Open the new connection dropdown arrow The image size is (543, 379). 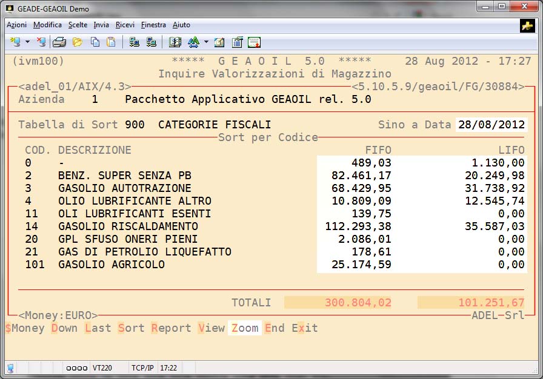click(27, 42)
